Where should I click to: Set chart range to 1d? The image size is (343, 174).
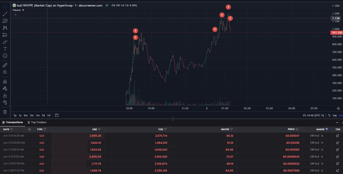[49, 115]
